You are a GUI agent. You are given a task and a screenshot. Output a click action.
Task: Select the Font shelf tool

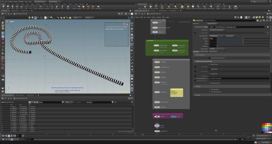(62, 7)
